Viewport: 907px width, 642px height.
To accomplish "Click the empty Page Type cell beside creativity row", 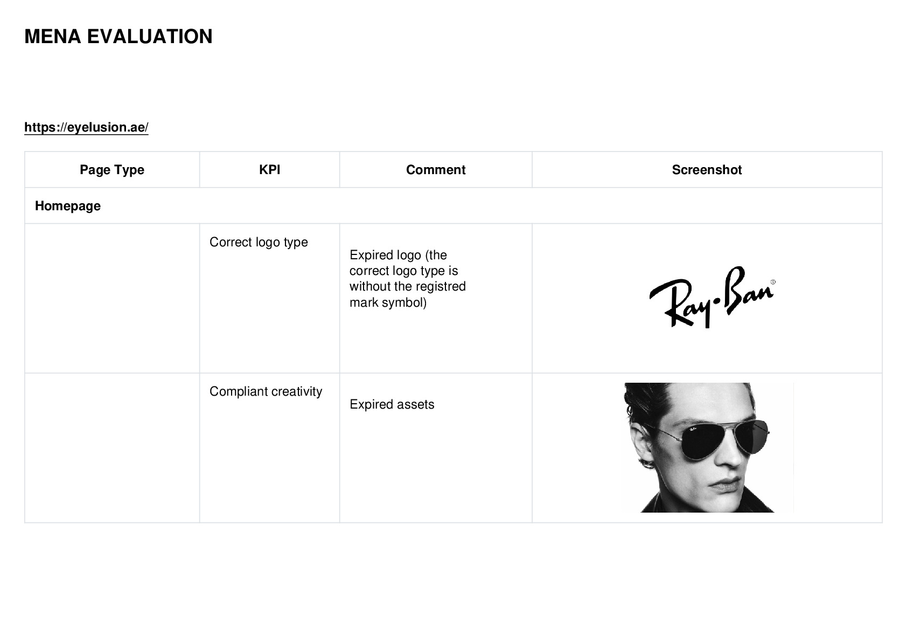I will click(x=112, y=447).
